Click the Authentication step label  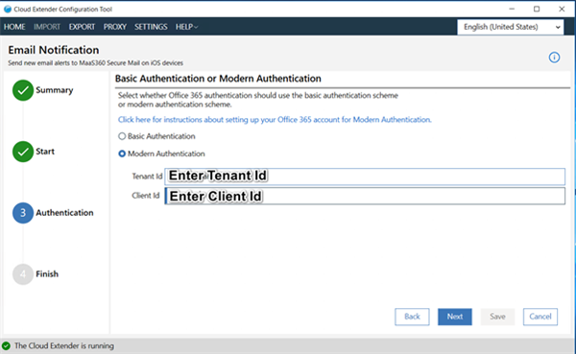pos(64,213)
